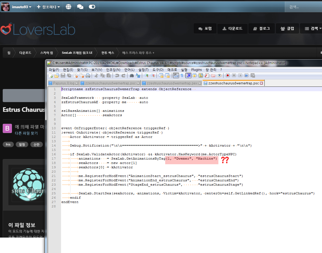Switch to the zzestruschaurusdwemertrap.pex tab
This screenshot has height=253, width=322.
pos(172,83)
